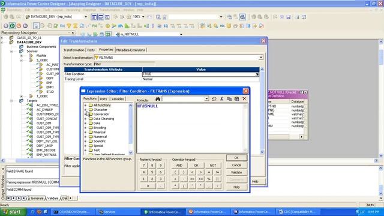
Task: Click the orange circle tool icon
Action: (x=19, y=26)
